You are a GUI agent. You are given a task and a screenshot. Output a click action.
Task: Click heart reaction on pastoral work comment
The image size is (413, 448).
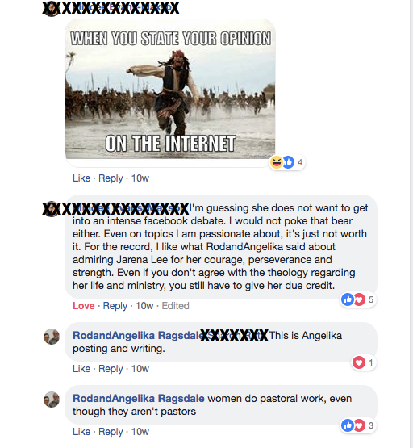[x=360, y=425]
